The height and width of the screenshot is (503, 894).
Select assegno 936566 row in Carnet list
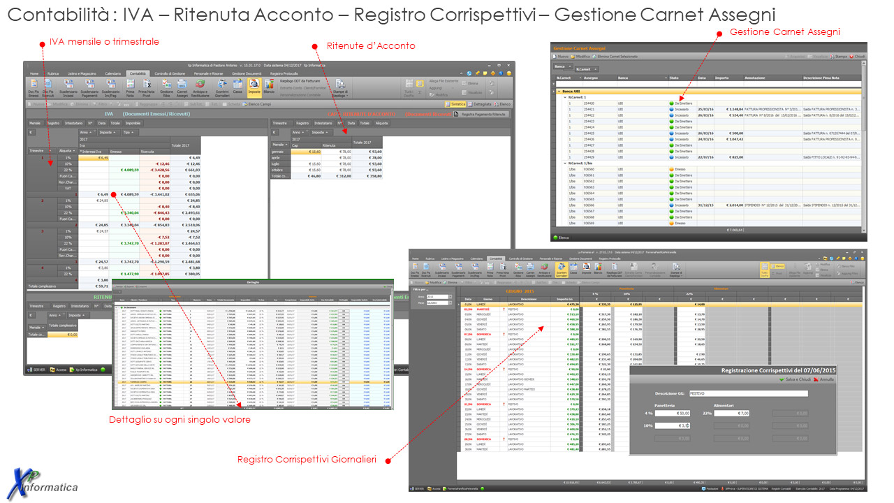(x=714, y=205)
